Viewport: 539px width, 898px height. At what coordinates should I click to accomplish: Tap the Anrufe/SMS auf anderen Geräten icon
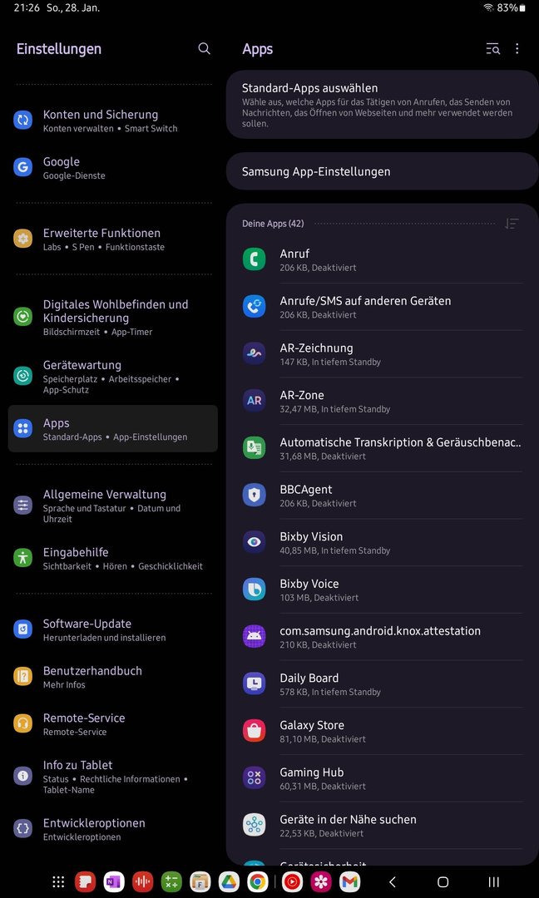click(x=254, y=306)
